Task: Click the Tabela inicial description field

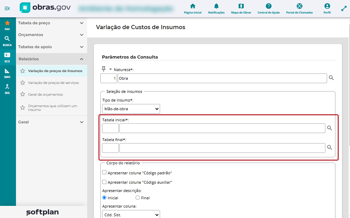Action: tap(222, 128)
